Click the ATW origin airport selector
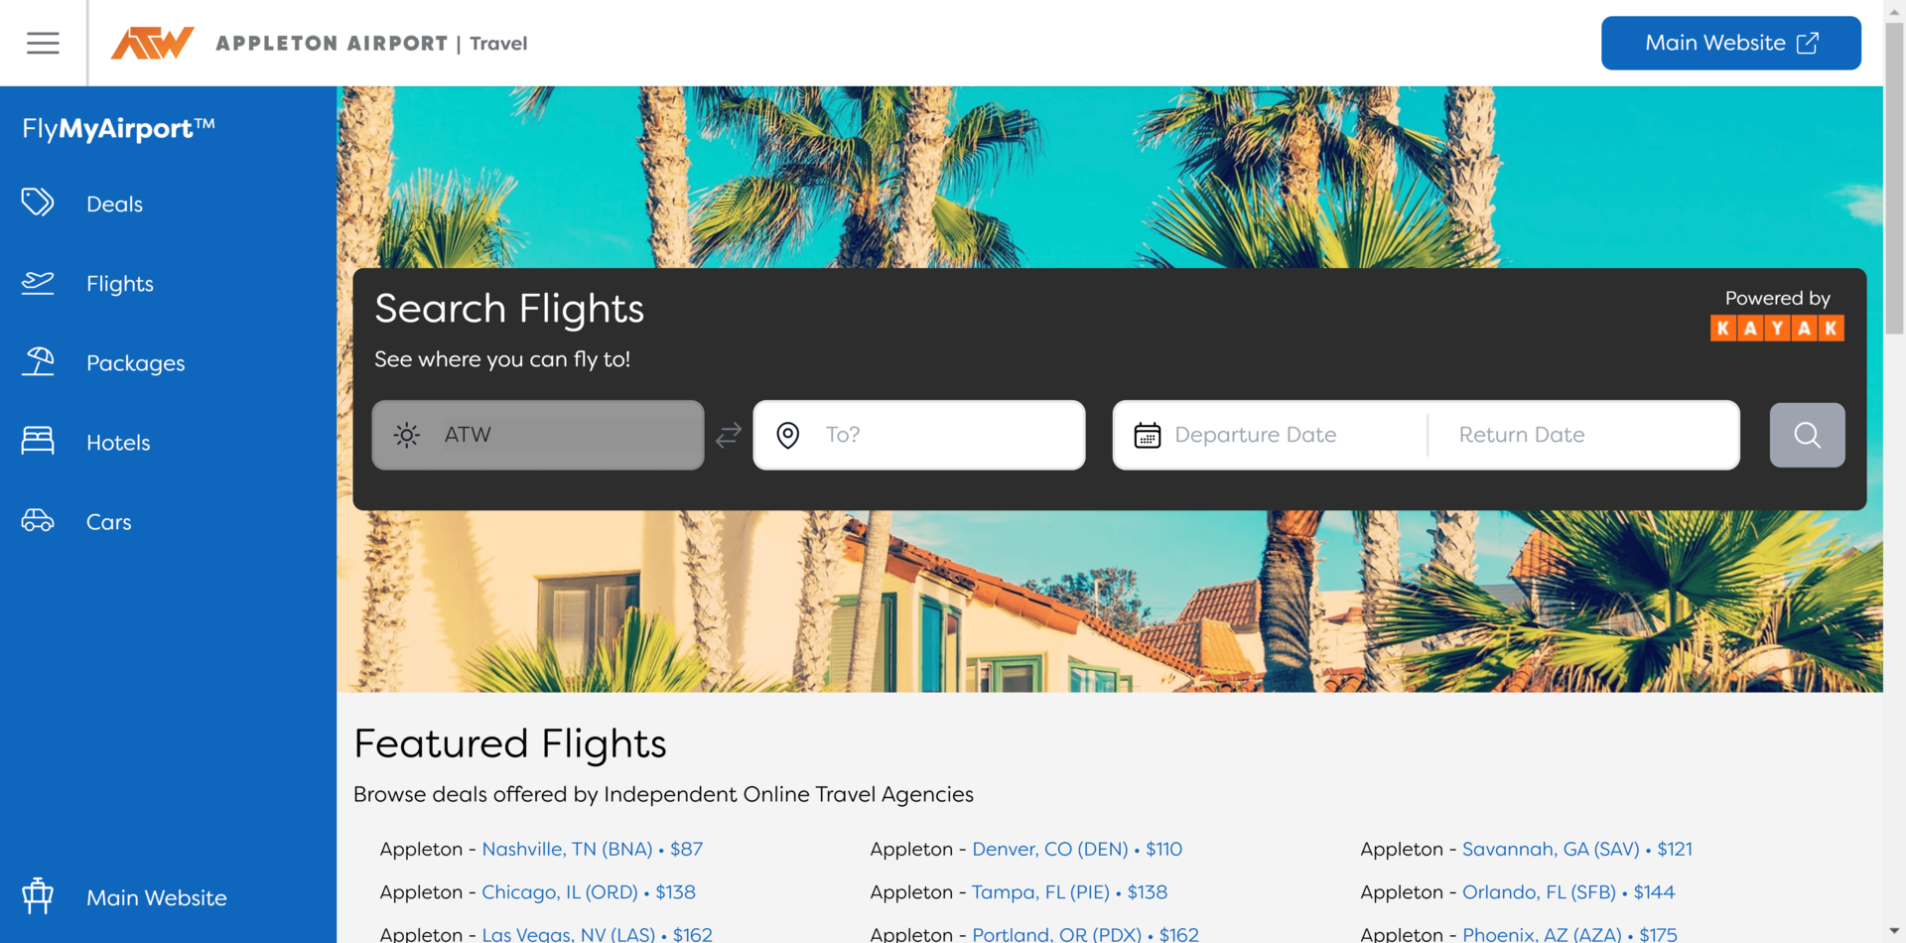The width and height of the screenshot is (1906, 943). pos(537,435)
